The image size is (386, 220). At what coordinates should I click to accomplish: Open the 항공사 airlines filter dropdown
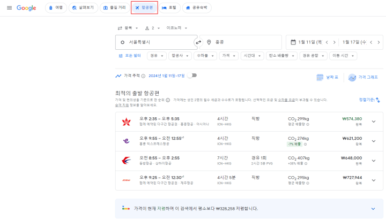pyautogui.click(x=180, y=56)
